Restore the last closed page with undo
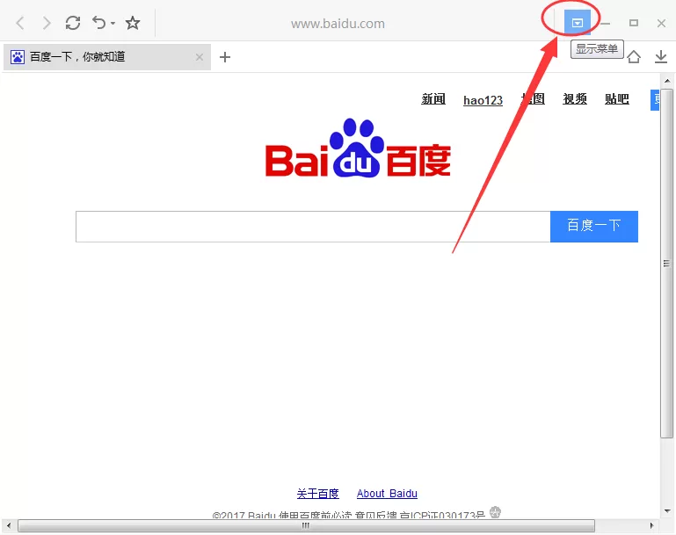 pyautogui.click(x=99, y=22)
